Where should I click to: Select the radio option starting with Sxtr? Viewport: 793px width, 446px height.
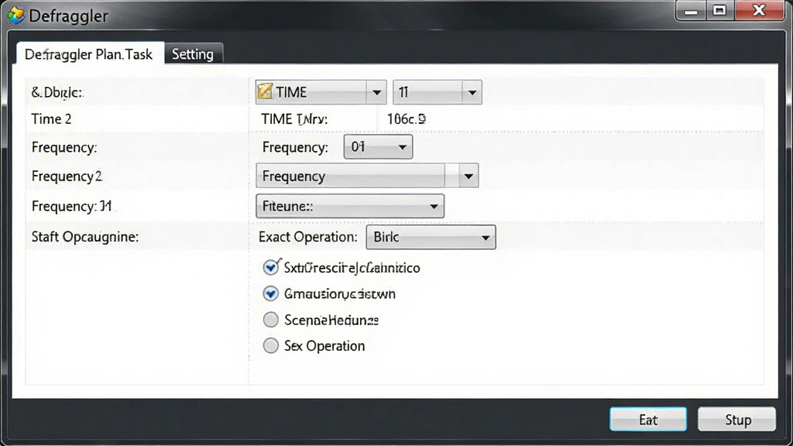pos(270,267)
